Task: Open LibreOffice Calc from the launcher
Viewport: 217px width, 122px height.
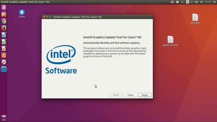Action: [4, 42]
